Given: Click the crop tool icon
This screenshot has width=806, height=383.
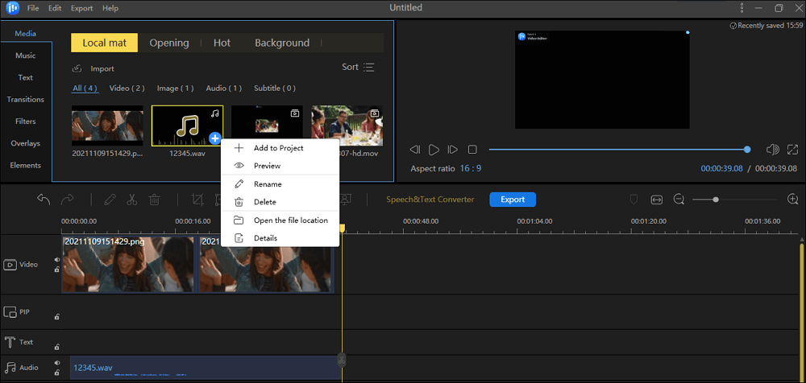Looking at the screenshot, I should click(x=197, y=200).
